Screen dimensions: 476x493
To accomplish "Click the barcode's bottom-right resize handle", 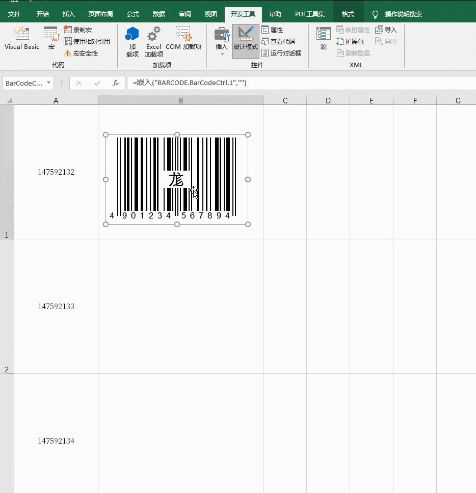I will 248,224.
